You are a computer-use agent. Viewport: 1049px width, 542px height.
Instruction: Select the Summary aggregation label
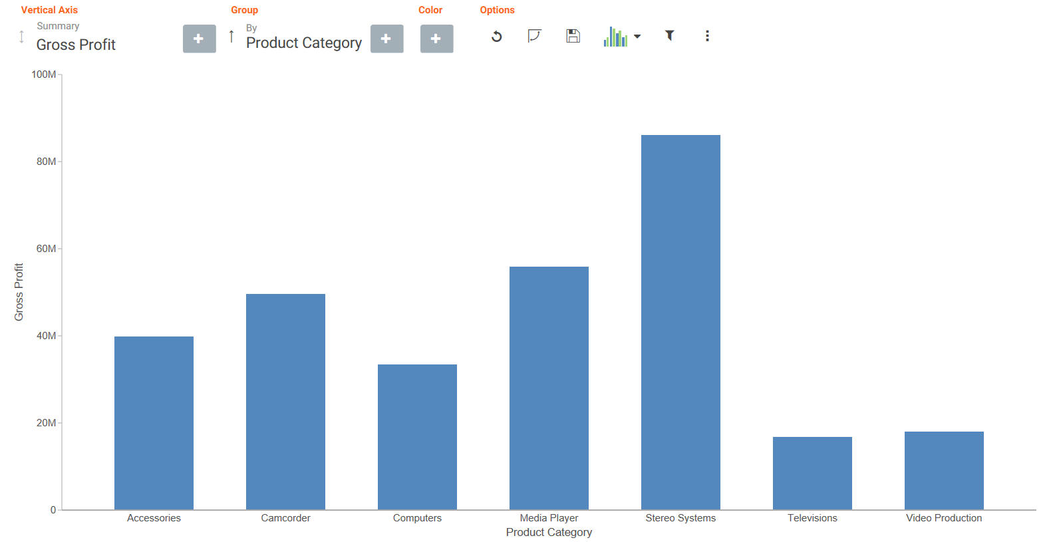[58, 26]
